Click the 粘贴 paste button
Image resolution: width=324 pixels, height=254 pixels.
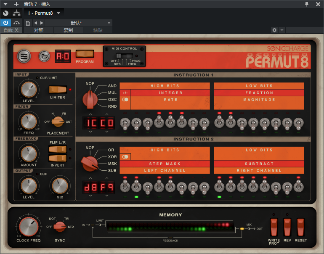[x=98, y=30]
